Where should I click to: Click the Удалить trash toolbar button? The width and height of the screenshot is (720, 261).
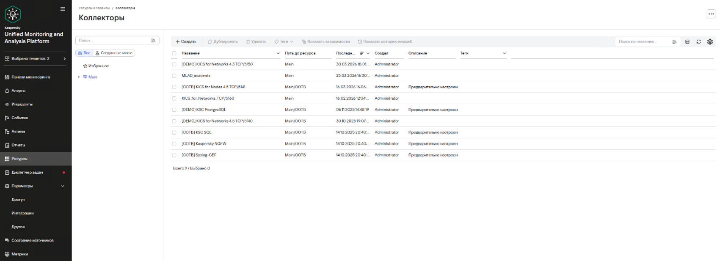point(256,41)
